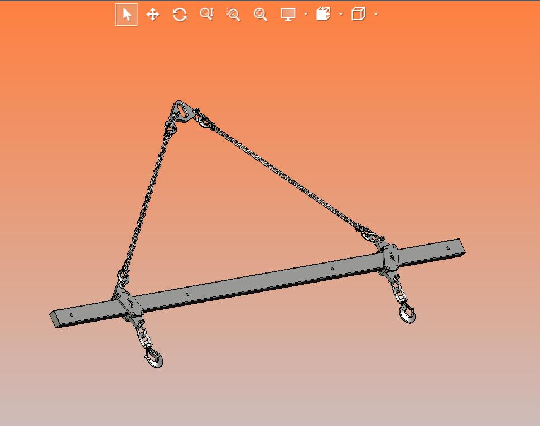Choose the Zoom to area tool

tap(234, 15)
